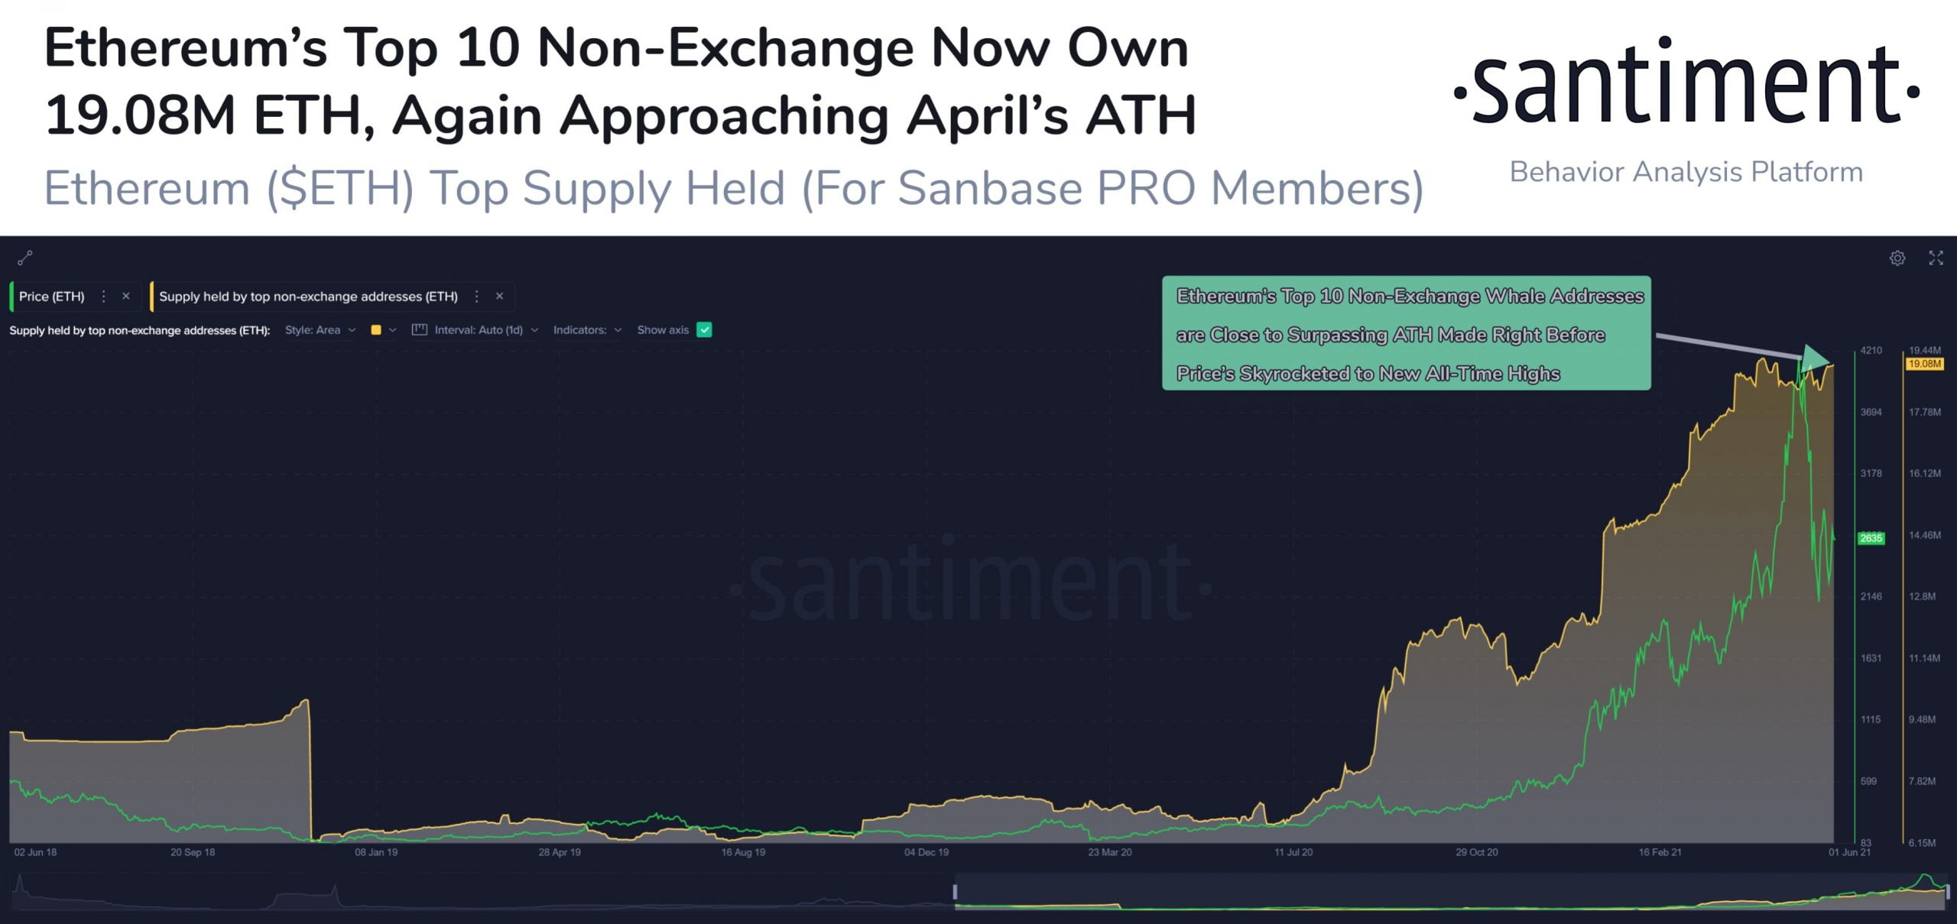
Task: Click the 2635 price axis value label
Action: tap(1871, 538)
